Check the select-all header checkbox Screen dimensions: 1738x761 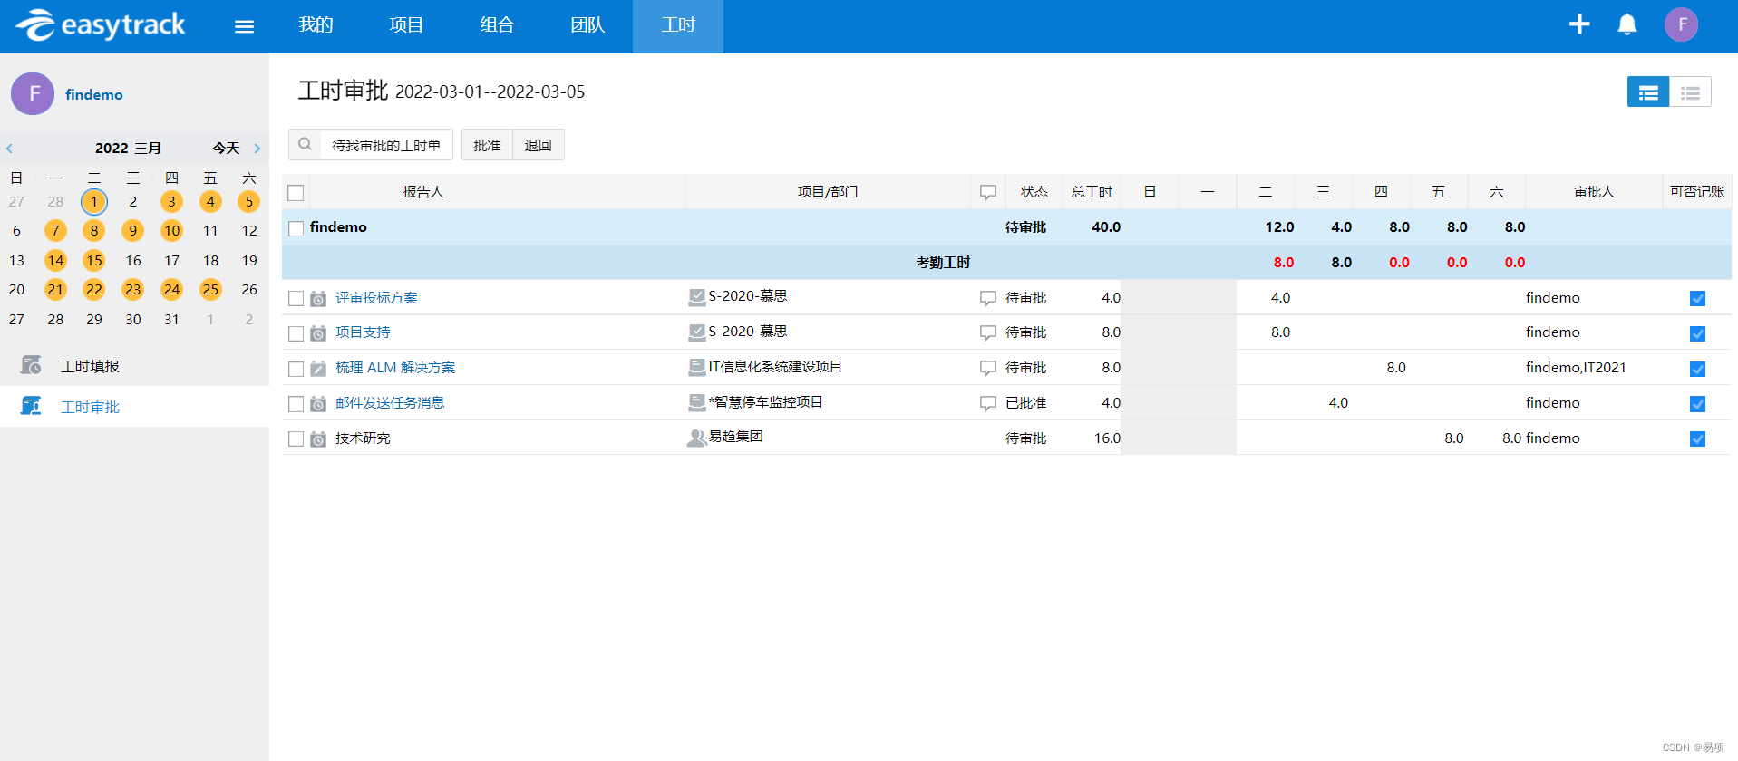pos(296,193)
